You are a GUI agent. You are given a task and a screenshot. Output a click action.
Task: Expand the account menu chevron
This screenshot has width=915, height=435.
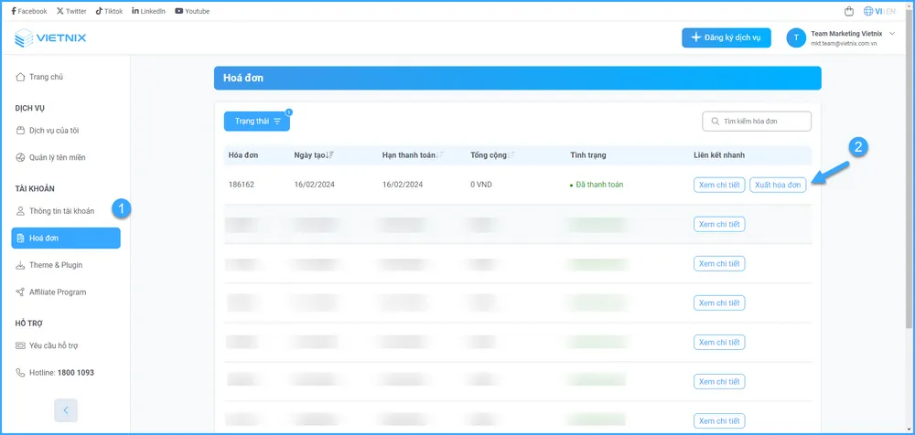892,33
